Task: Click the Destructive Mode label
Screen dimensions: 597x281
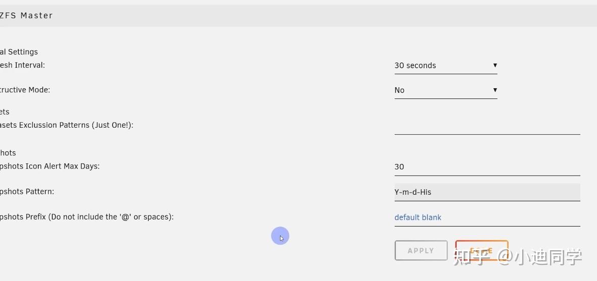Action: [x=25, y=90]
